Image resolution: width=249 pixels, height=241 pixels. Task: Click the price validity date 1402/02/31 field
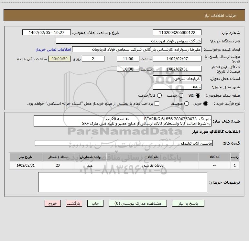tap(177, 69)
